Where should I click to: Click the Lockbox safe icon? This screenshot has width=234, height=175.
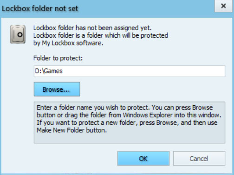[18, 34]
